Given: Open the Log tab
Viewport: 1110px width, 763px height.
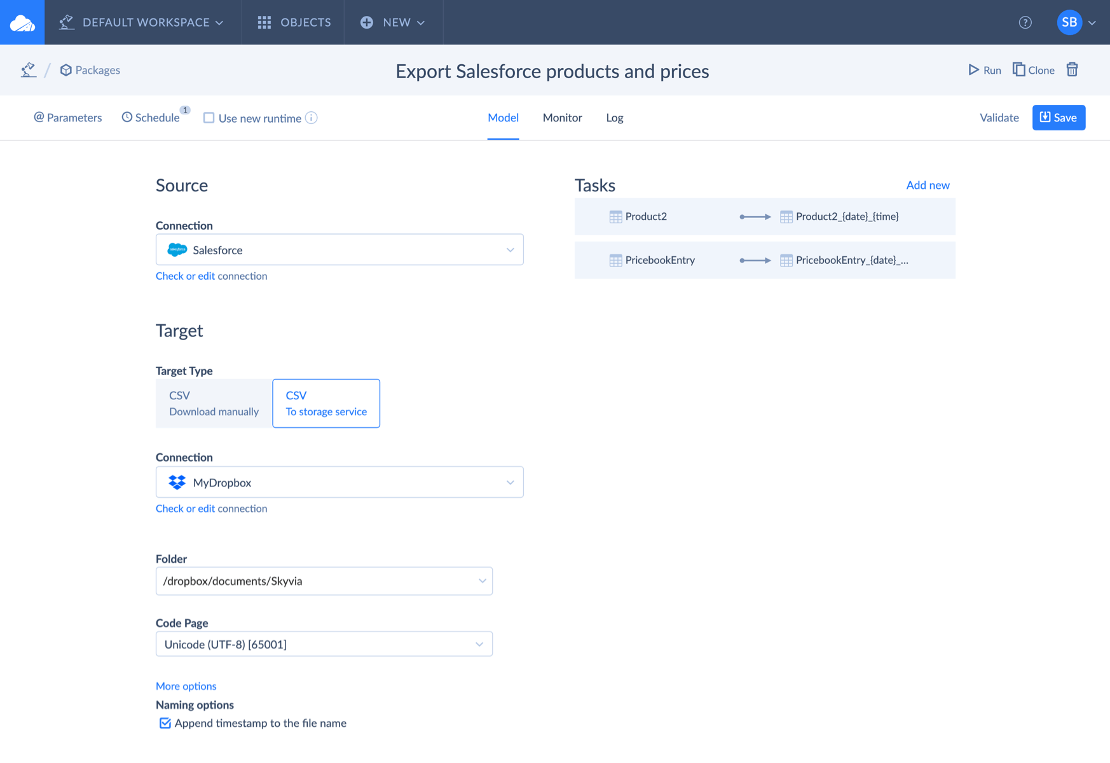Looking at the screenshot, I should 614,118.
